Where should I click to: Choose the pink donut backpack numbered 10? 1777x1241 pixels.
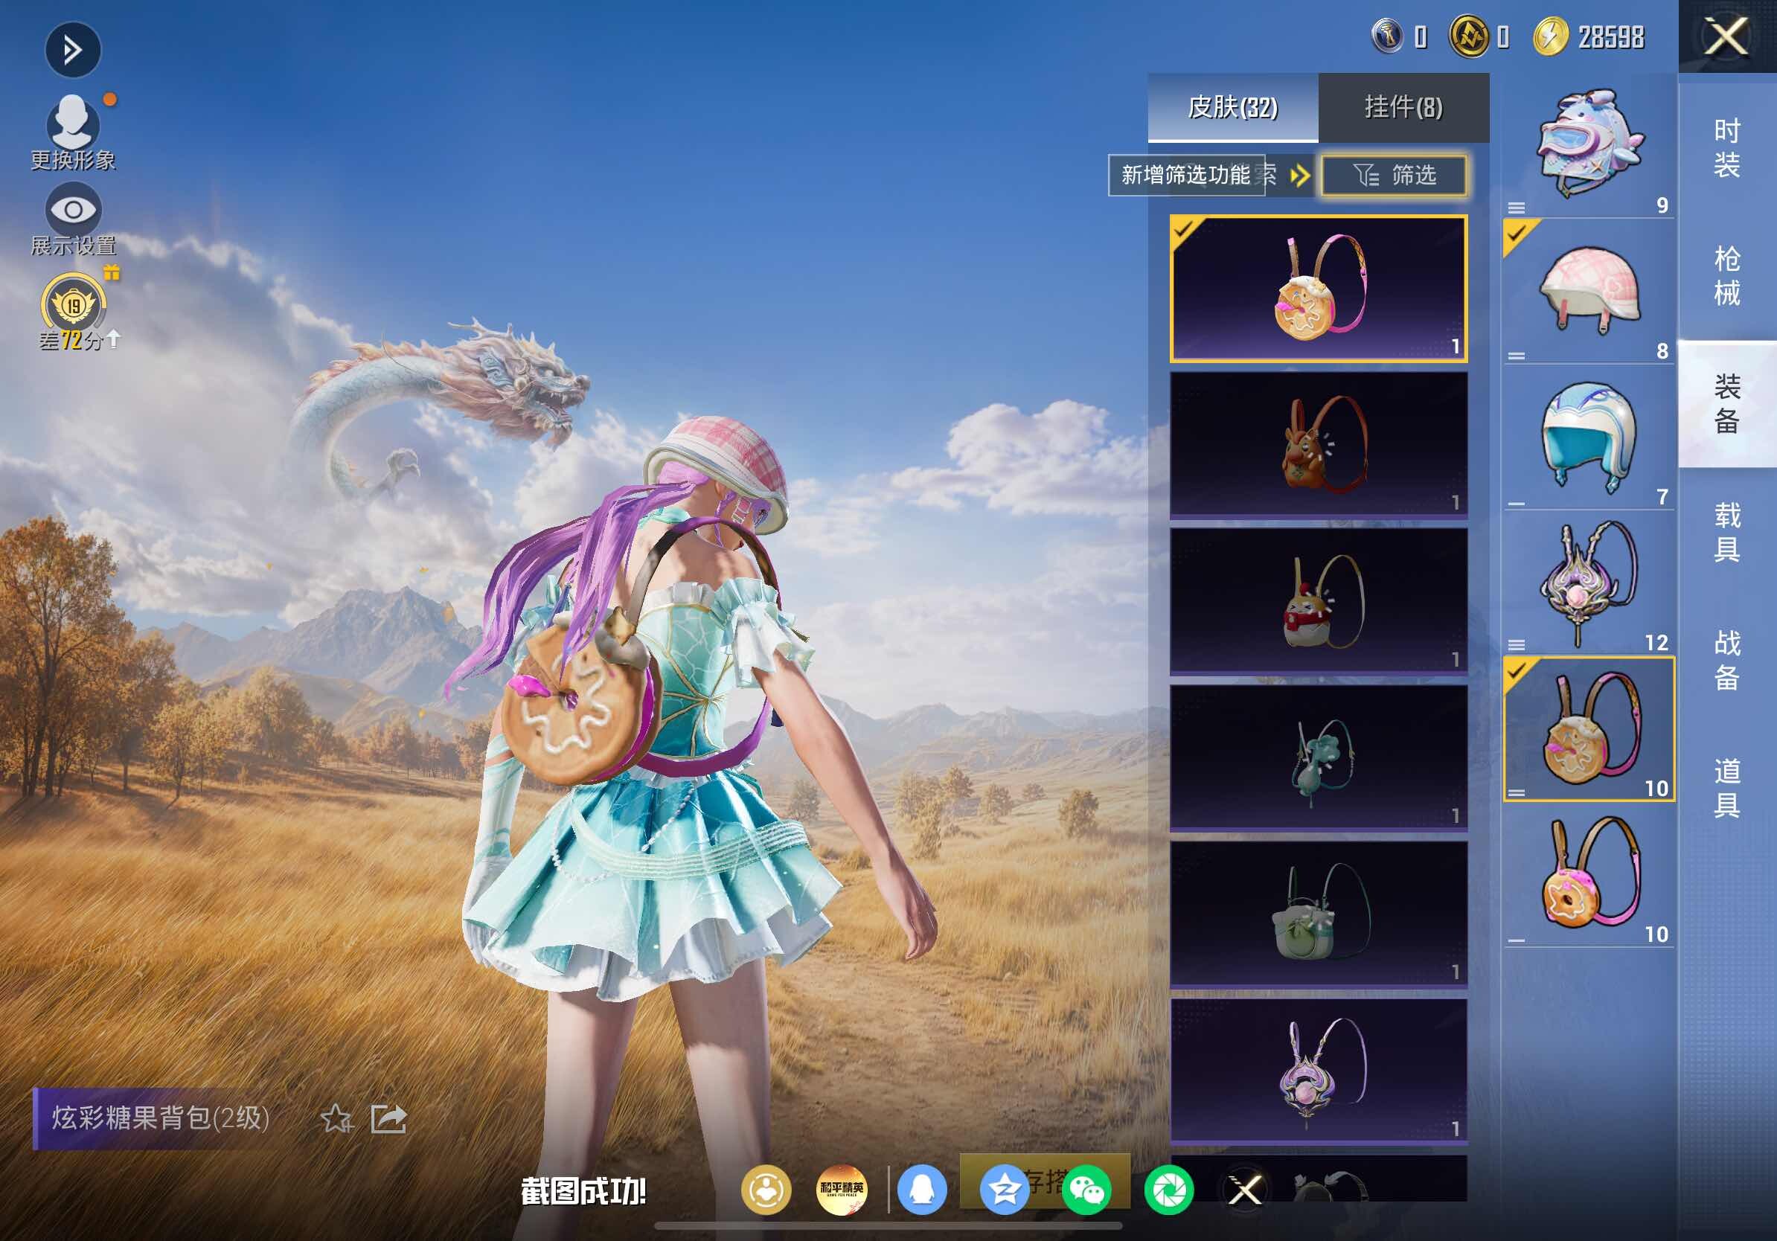point(1589,874)
